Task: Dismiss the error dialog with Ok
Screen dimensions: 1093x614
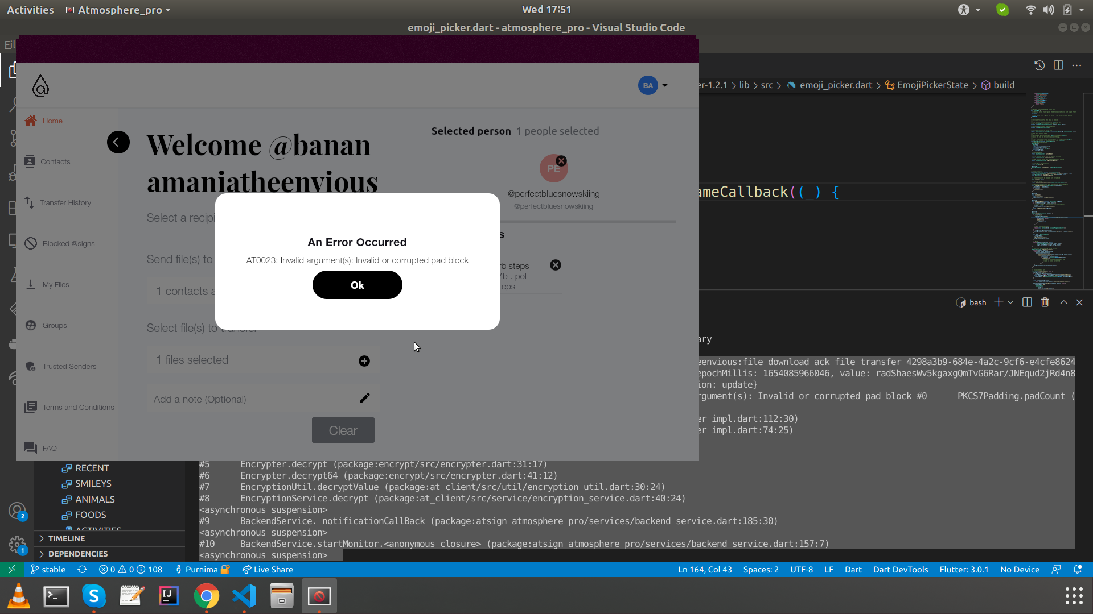Action: [357, 285]
